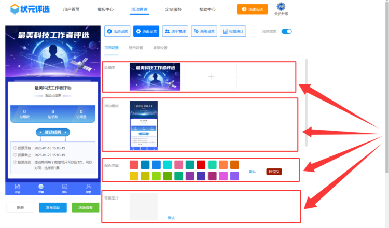389x228 pixels.
Task: Click the green 活动海报 button
Action: 85,208
